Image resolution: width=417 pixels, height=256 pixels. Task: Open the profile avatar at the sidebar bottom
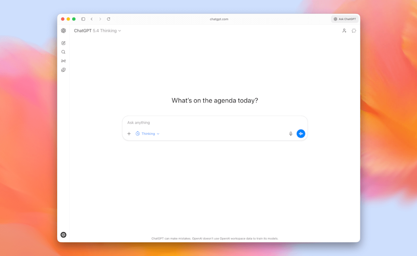[x=64, y=235]
